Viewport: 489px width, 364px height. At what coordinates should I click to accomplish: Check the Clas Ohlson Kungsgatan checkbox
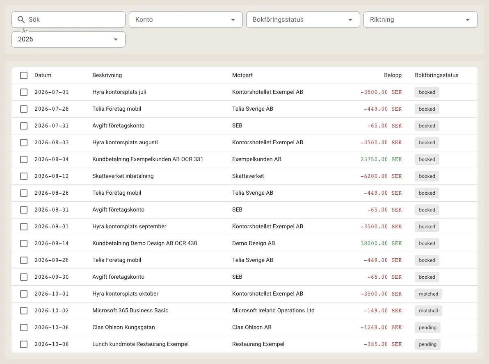pos(24,328)
